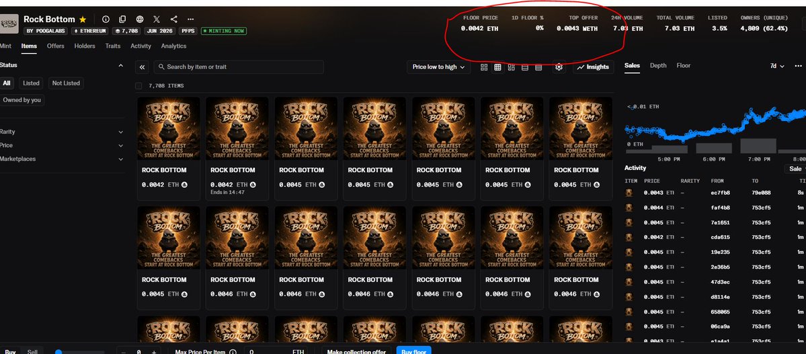
Task: Collapse the Status filter section
Action: (x=121, y=66)
